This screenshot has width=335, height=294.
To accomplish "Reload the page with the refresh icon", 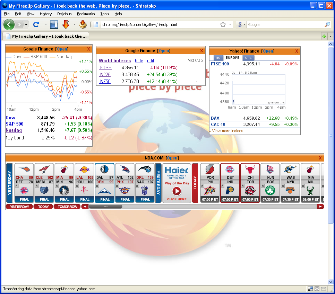I will [36, 25].
